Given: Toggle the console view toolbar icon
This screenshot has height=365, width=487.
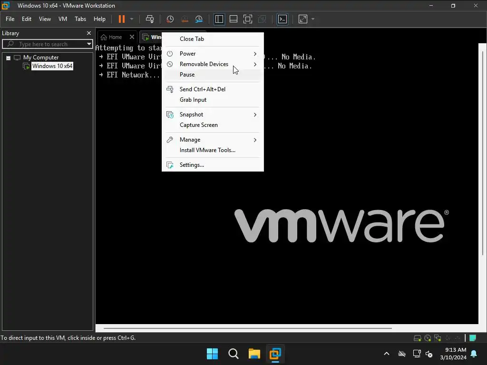Looking at the screenshot, I should pyautogui.click(x=282, y=19).
